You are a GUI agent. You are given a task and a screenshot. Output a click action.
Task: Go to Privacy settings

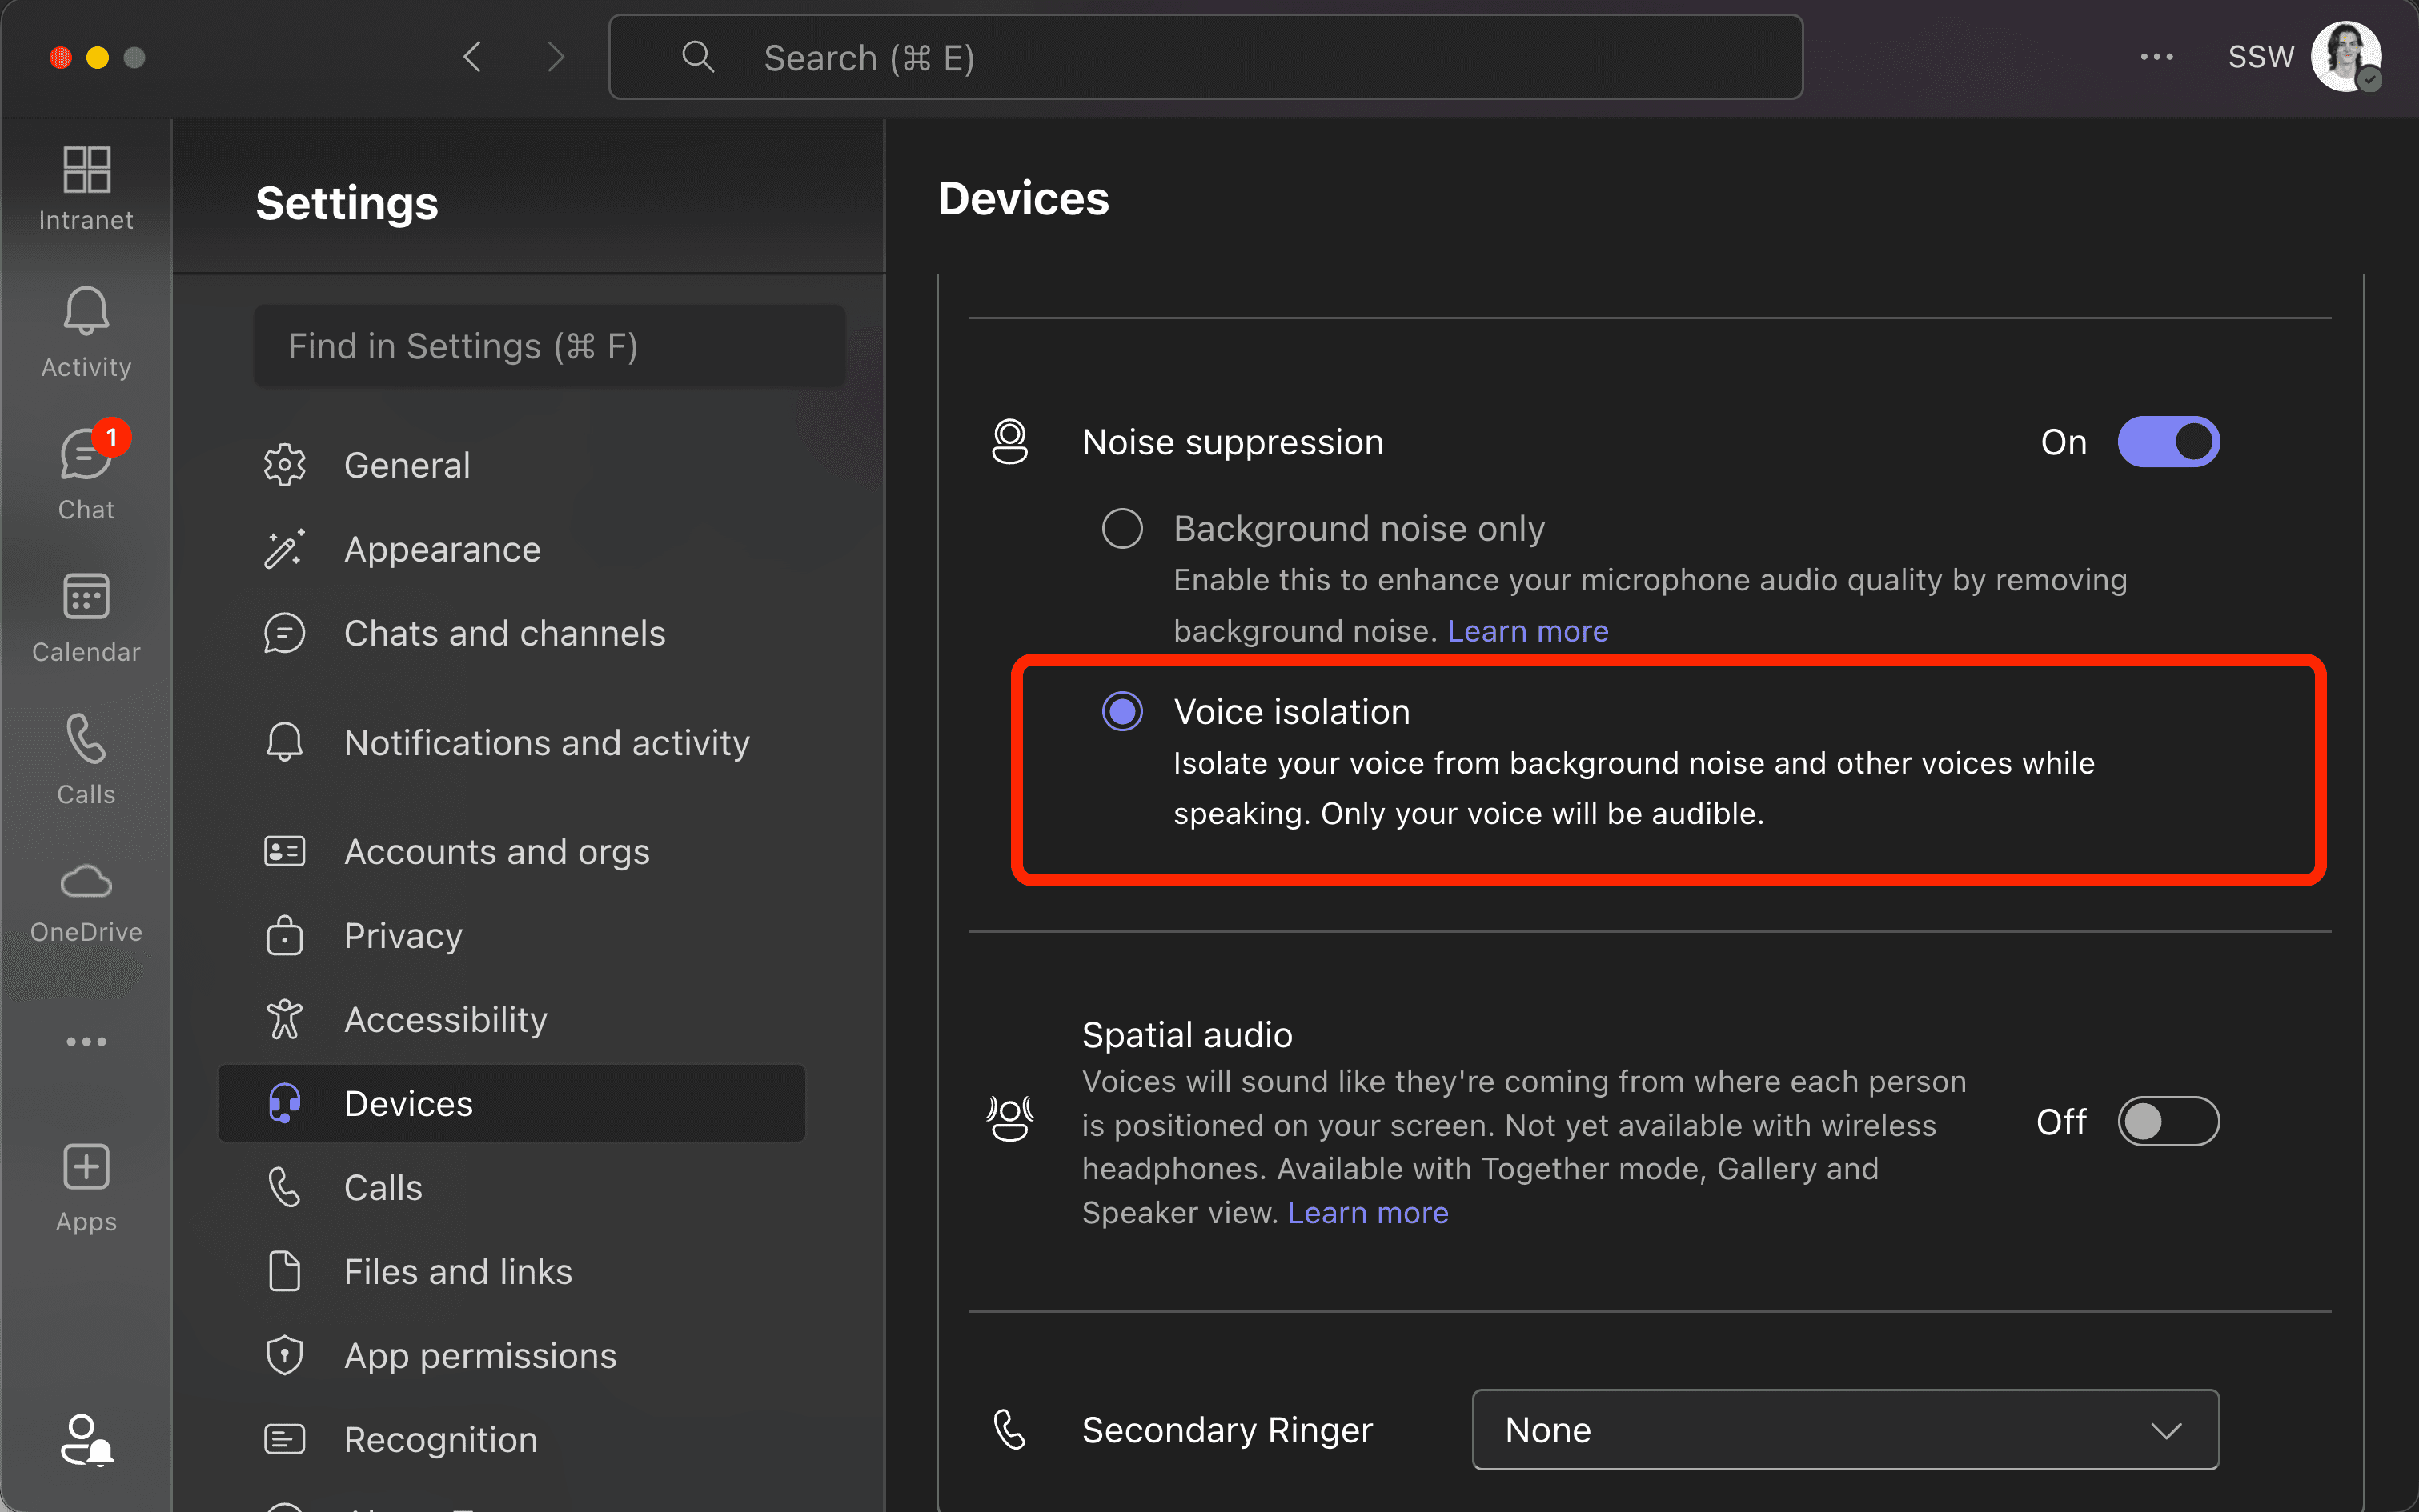coord(403,936)
